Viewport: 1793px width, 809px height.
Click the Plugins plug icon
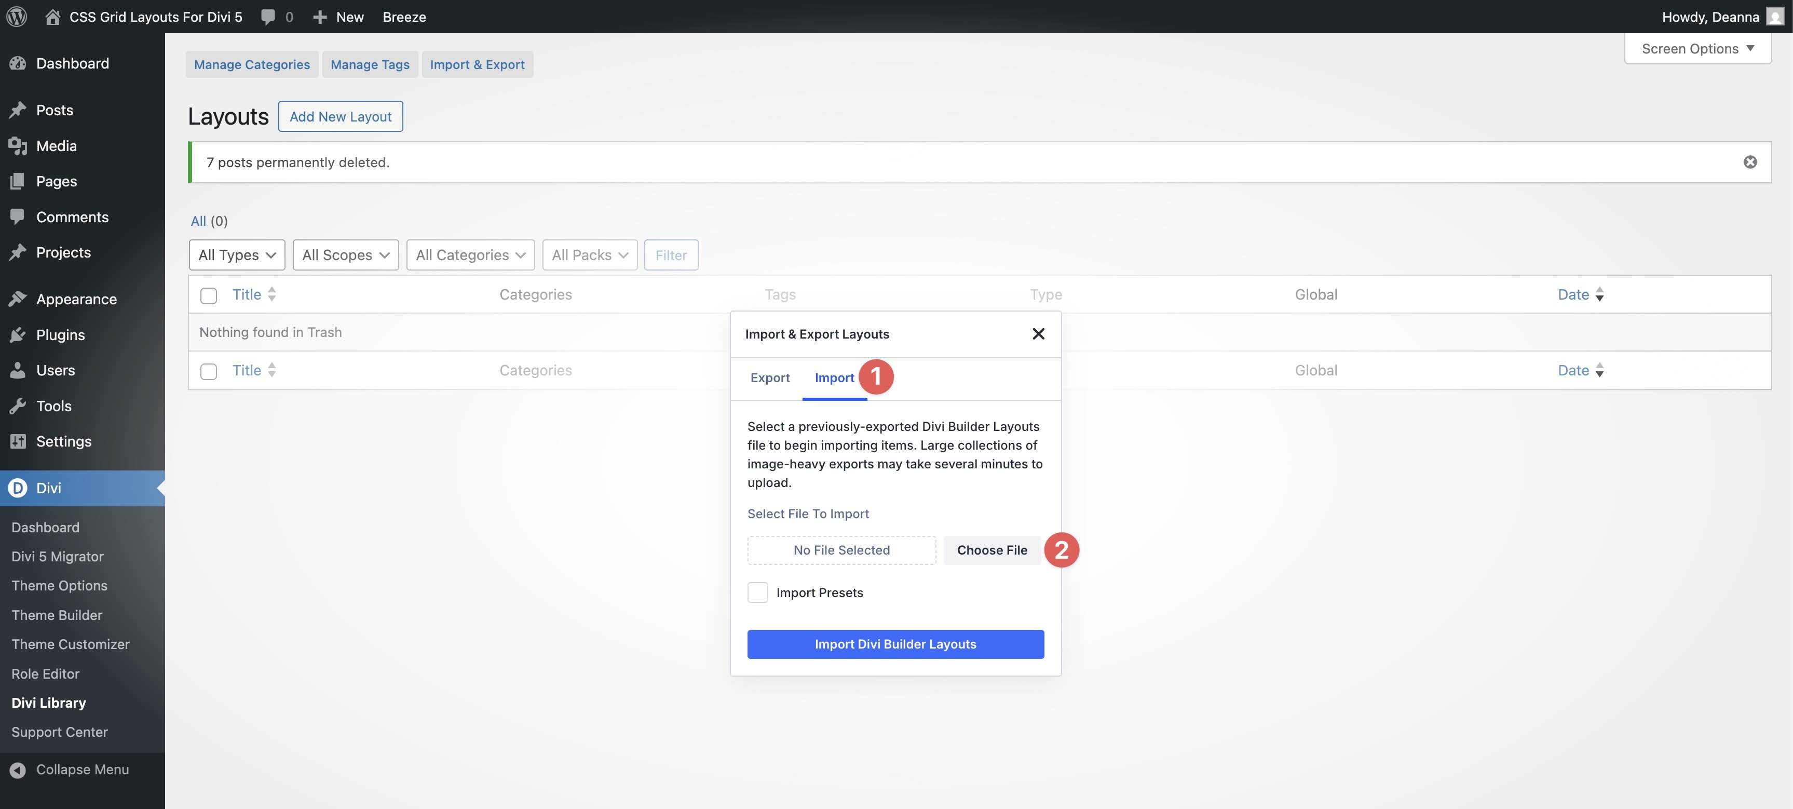[x=19, y=335]
